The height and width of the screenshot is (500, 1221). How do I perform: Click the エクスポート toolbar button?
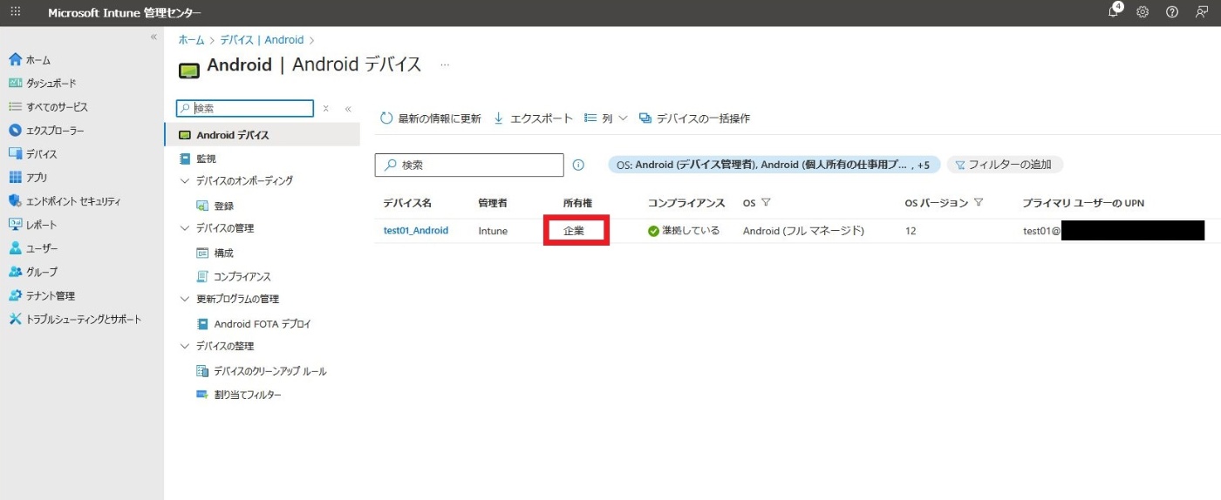[x=533, y=118]
